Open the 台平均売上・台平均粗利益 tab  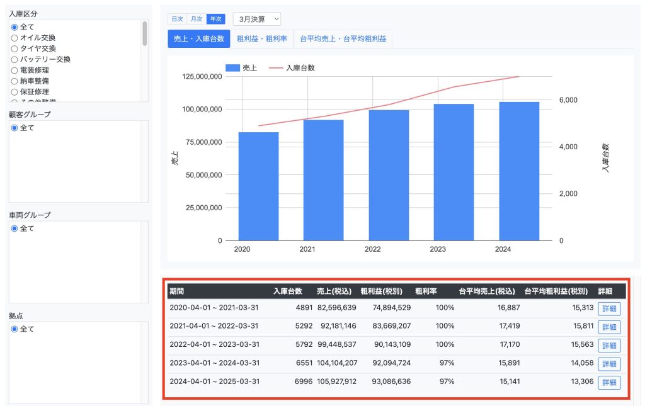343,39
